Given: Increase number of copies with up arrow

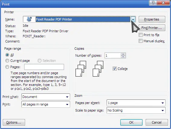Looking at the screenshot, I should coord(123,54).
